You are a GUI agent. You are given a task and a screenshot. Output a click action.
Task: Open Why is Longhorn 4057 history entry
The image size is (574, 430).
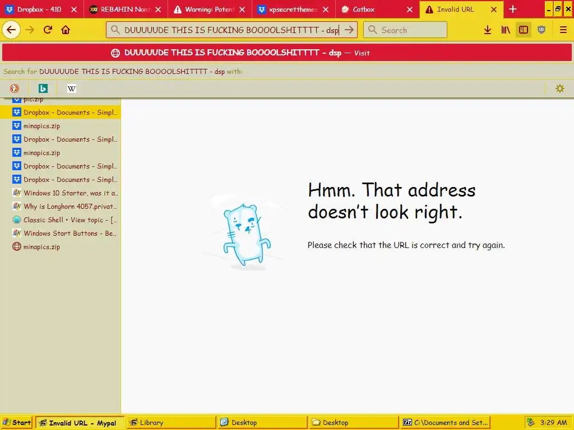point(61,206)
